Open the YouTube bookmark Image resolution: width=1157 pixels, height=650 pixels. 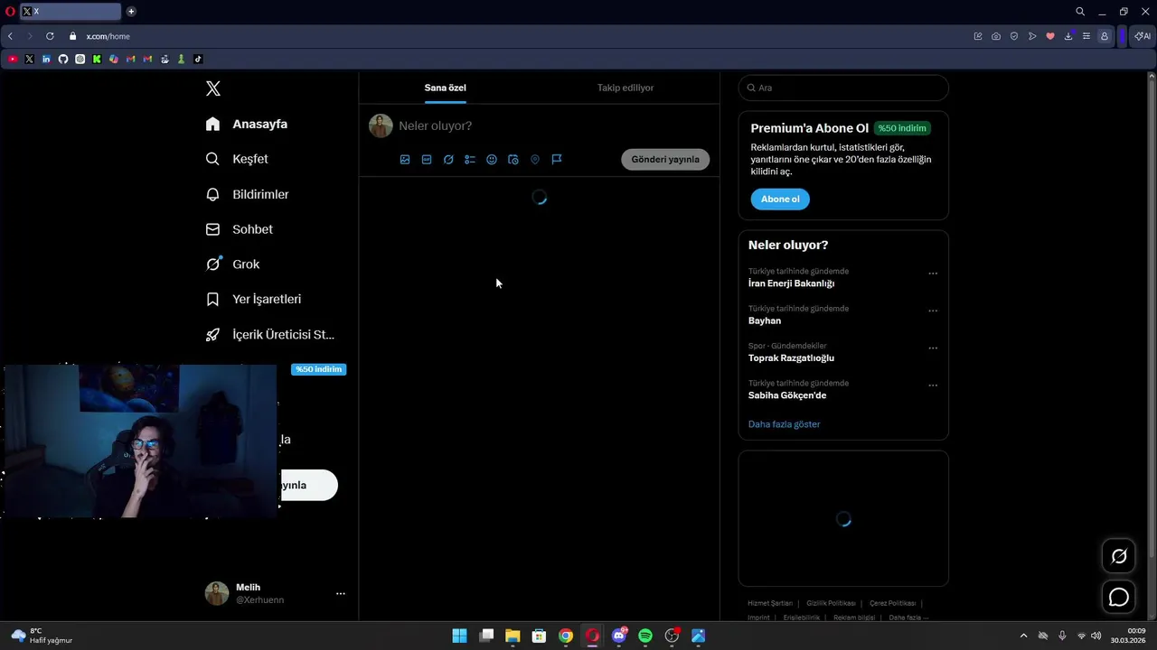pyautogui.click(x=13, y=59)
